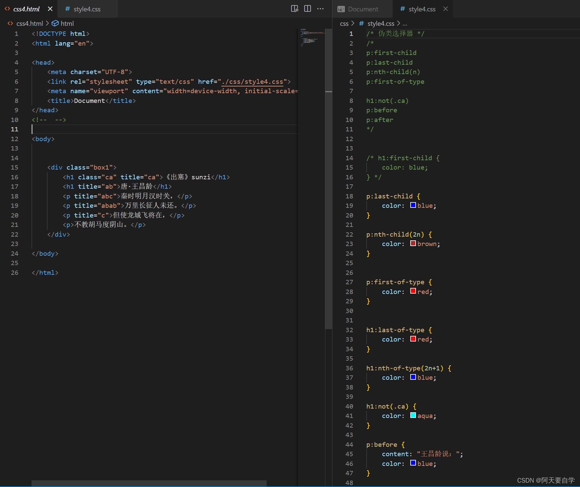The width and height of the screenshot is (580, 487).
Task: Click the '<body>' opening tag
Action: click(43, 139)
